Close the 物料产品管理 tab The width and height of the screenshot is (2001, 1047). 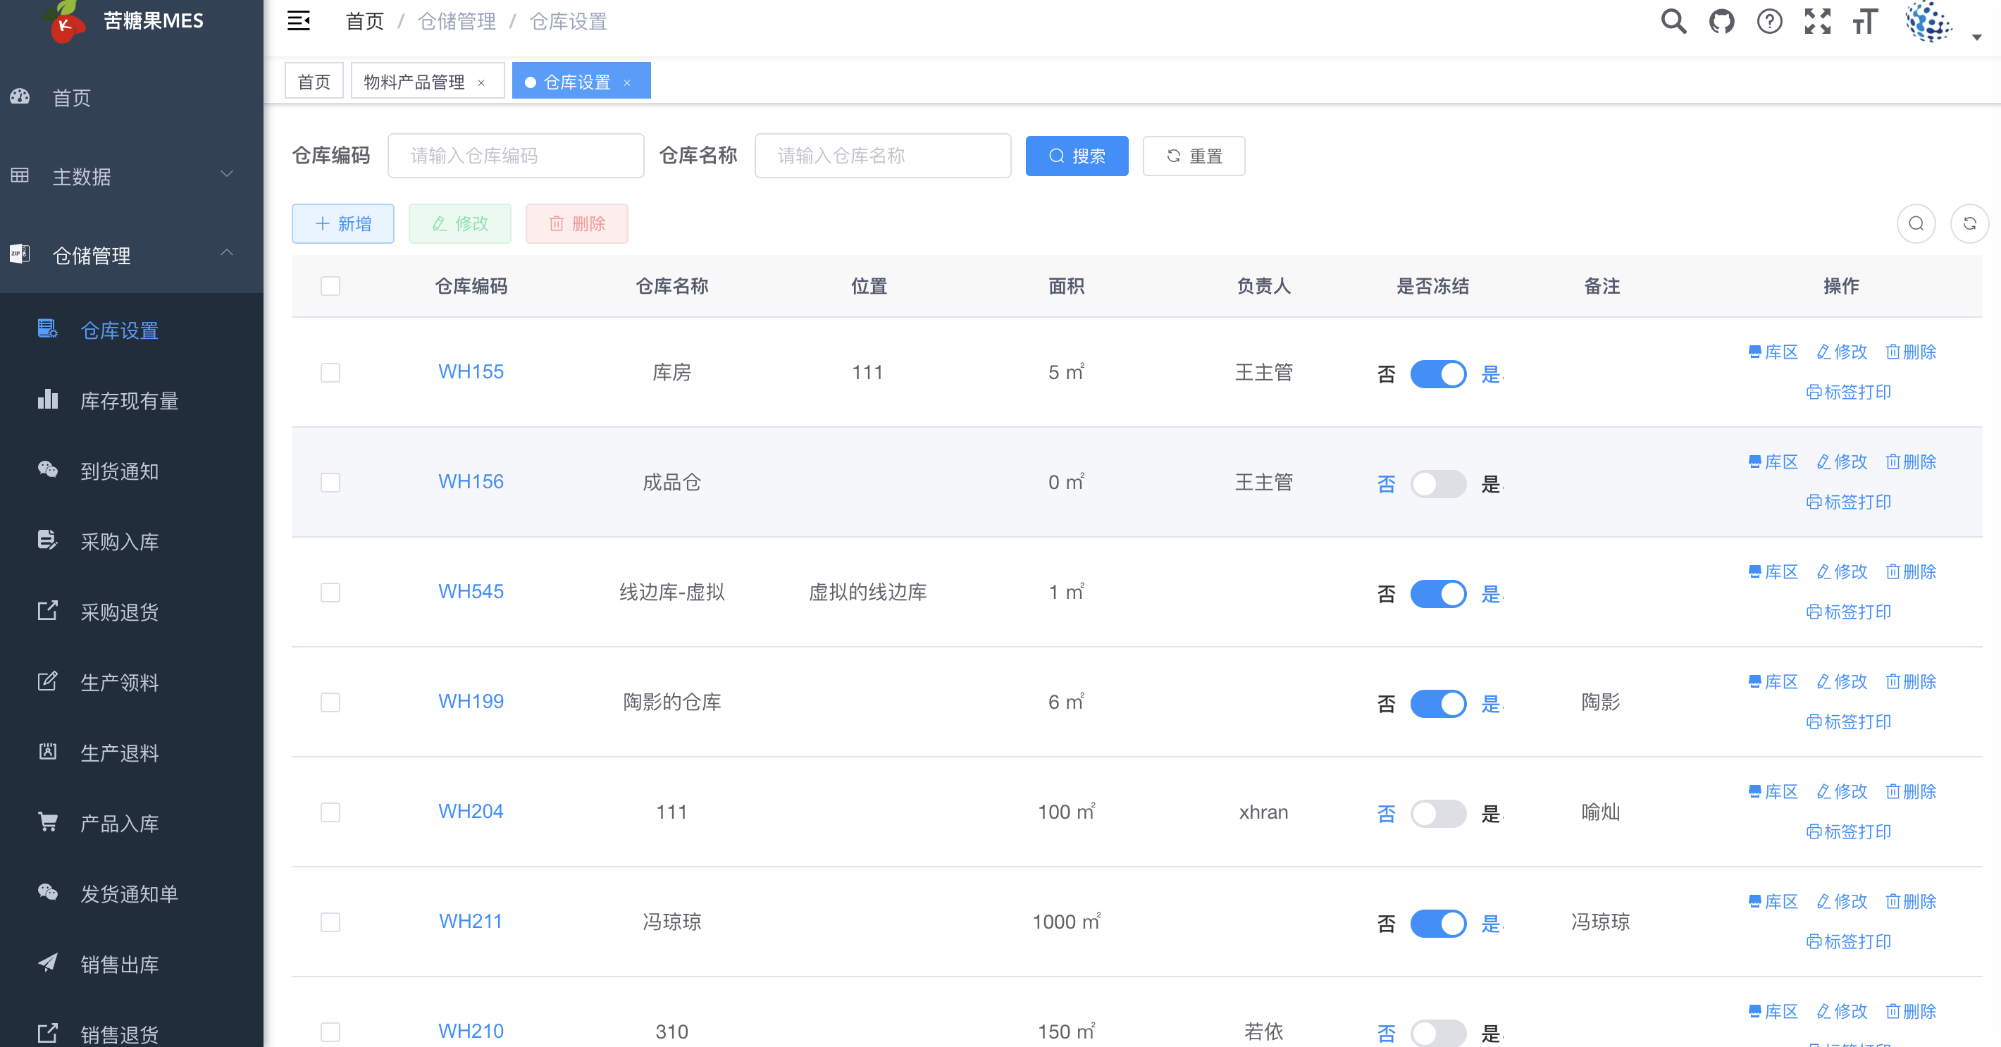pos(481,82)
